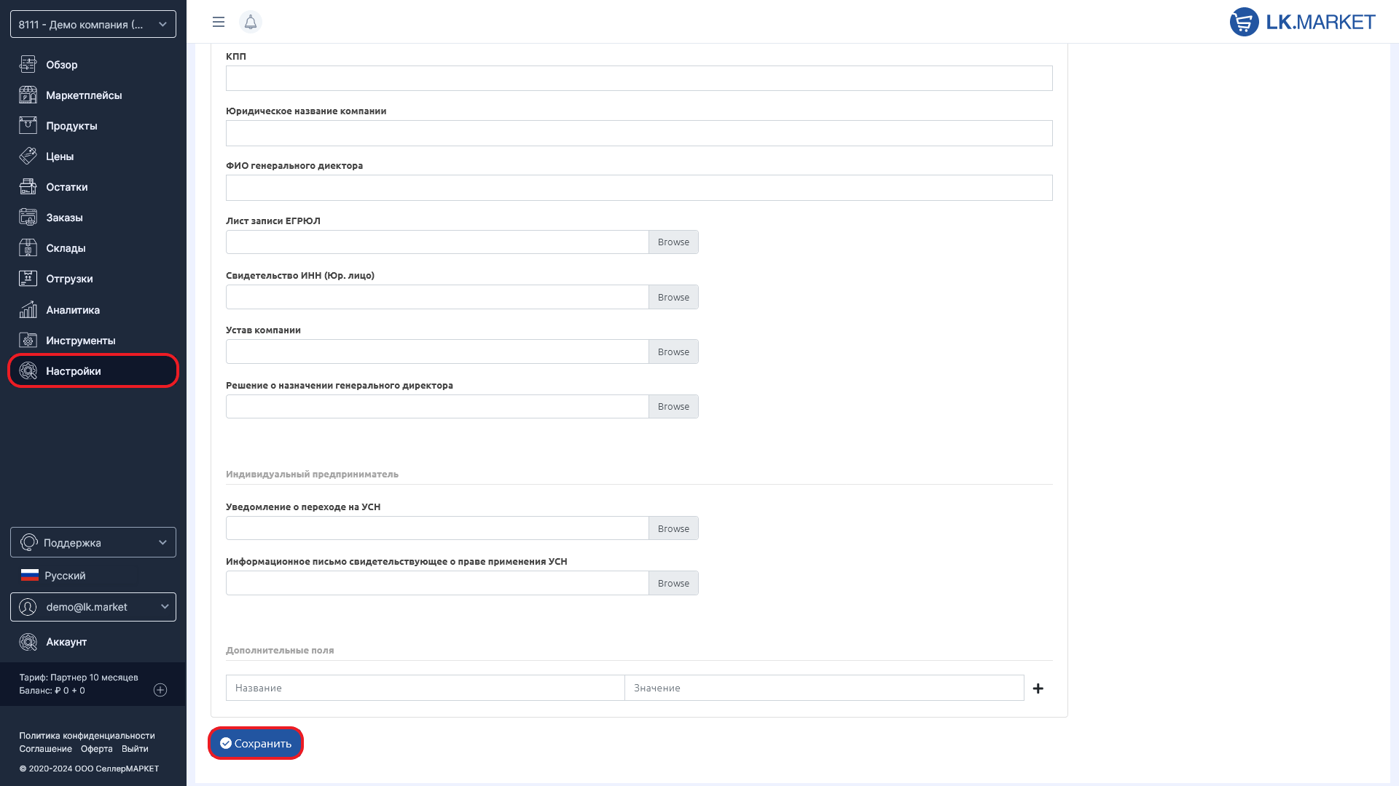Open the Настройки menu item
Image resolution: width=1399 pixels, height=786 pixels.
(74, 371)
